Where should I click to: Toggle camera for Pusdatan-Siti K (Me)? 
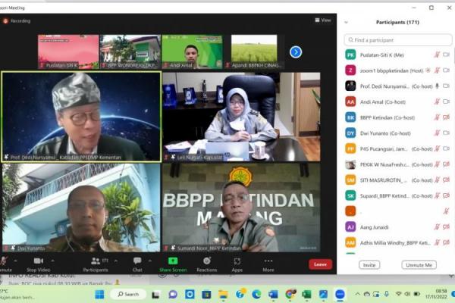(x=447, y=55)
